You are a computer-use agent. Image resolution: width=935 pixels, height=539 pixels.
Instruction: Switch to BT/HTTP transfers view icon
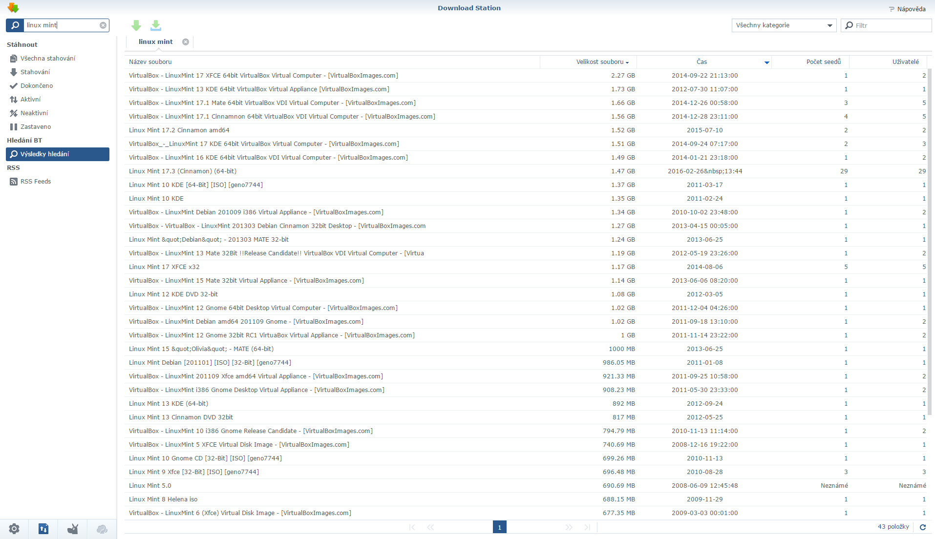point(43,529)
